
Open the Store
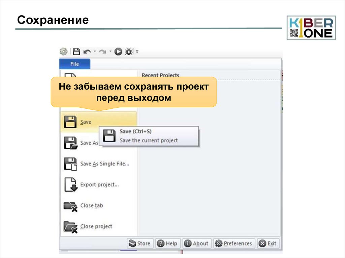point(139,243)
